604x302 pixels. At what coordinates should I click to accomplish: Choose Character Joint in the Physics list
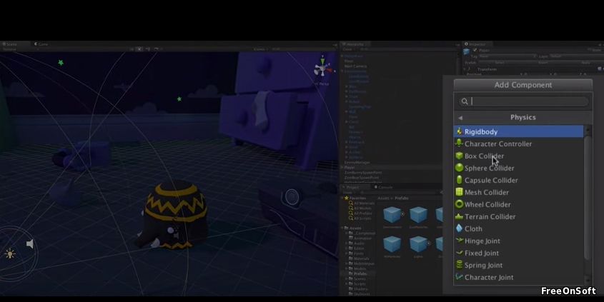pos(518,277)
